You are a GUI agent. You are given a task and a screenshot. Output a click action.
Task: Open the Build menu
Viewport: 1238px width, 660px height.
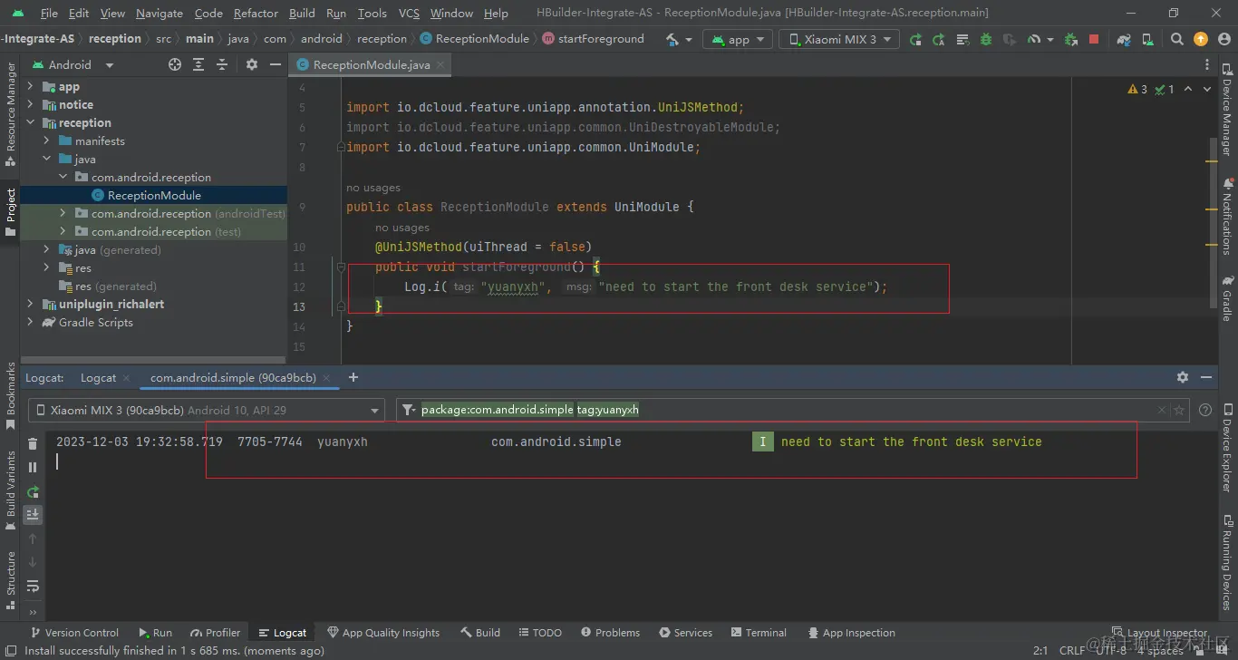(x=302, y=13)
